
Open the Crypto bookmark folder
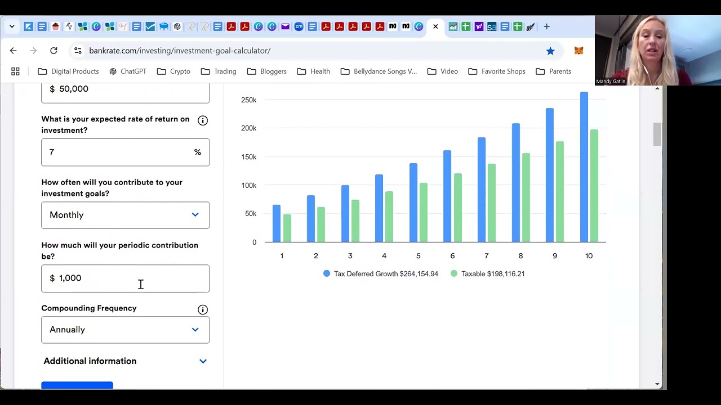click(x=173, y=71)
